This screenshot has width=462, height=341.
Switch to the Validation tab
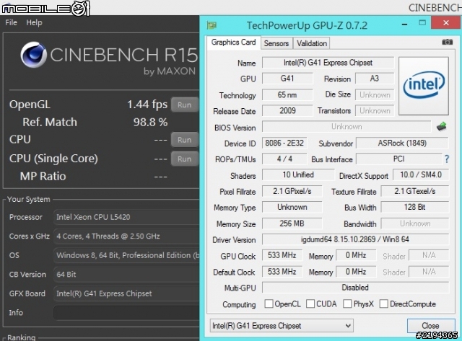point(312,43)
